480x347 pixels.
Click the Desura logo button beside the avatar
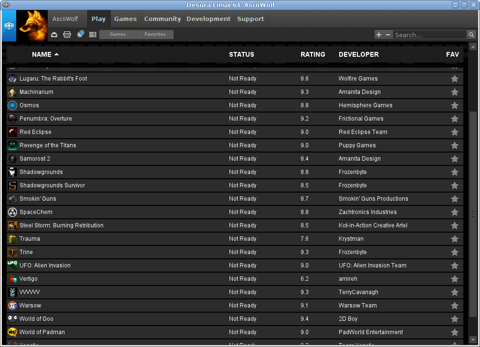[9, 26]
